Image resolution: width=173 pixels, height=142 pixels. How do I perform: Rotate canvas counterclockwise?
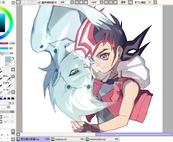(x=106, y=2)
